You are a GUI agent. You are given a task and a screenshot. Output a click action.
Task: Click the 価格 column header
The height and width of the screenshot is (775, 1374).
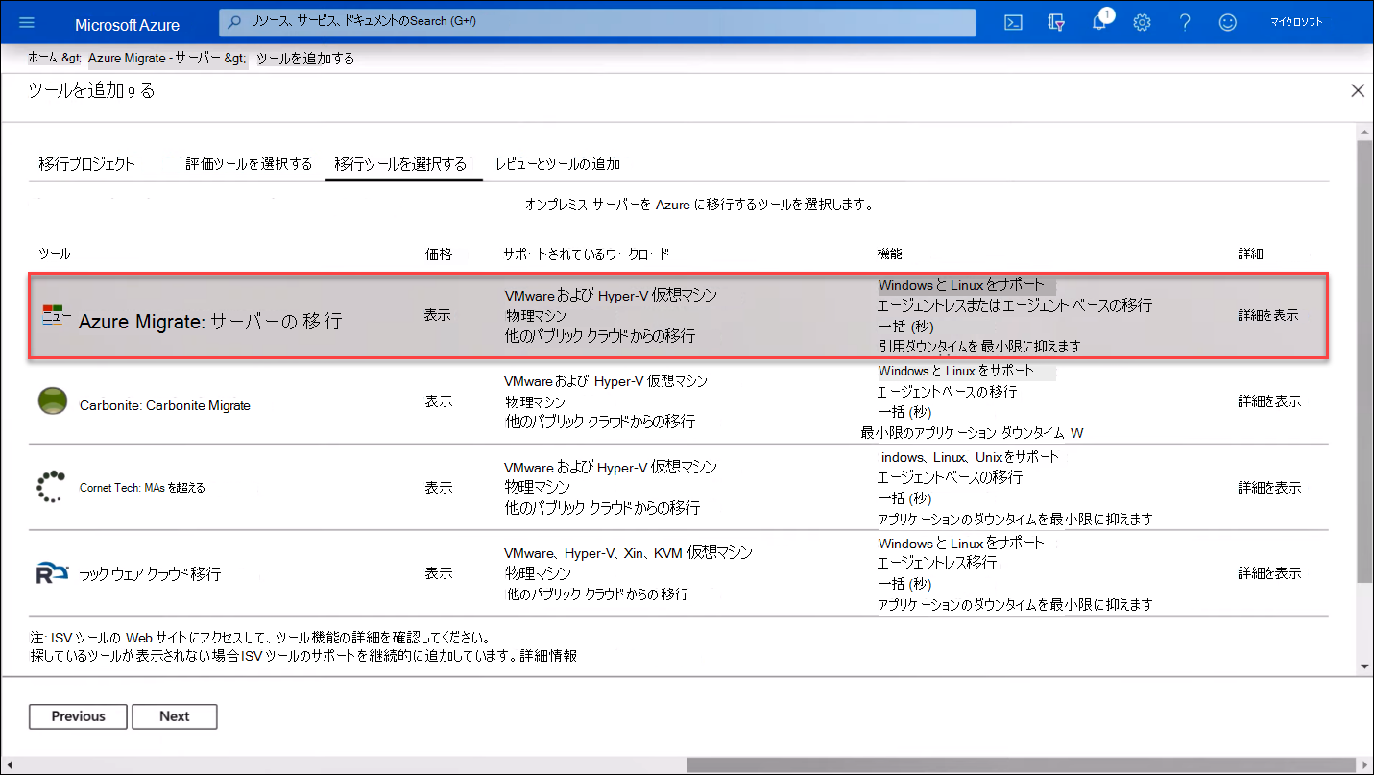tap(439, 254)
